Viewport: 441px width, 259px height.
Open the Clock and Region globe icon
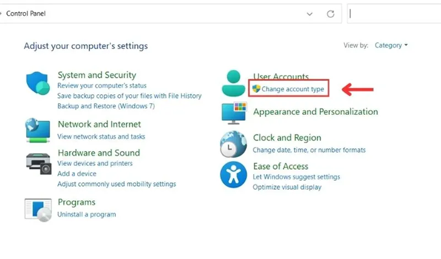click(x=233, y=144)
